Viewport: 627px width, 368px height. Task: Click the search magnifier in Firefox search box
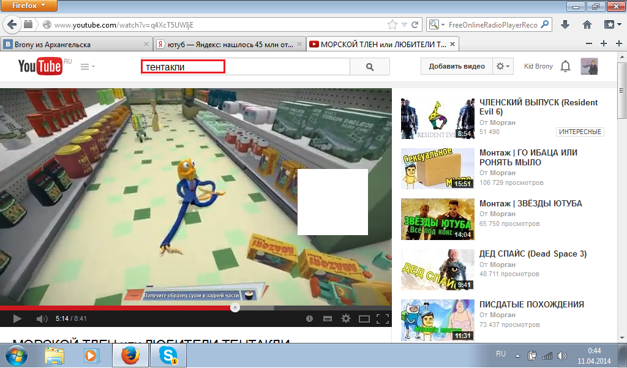point(544,24)
